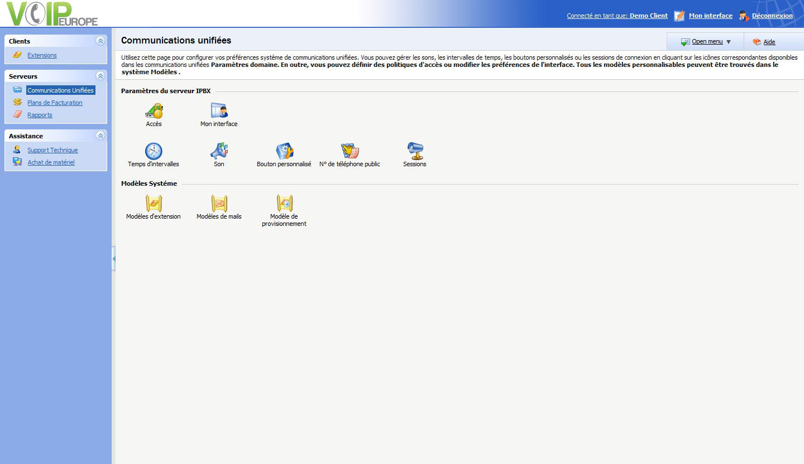Open Temps d'intervalles clock icon
This screenshot has height=464, width=804.
tap(154, 151)
